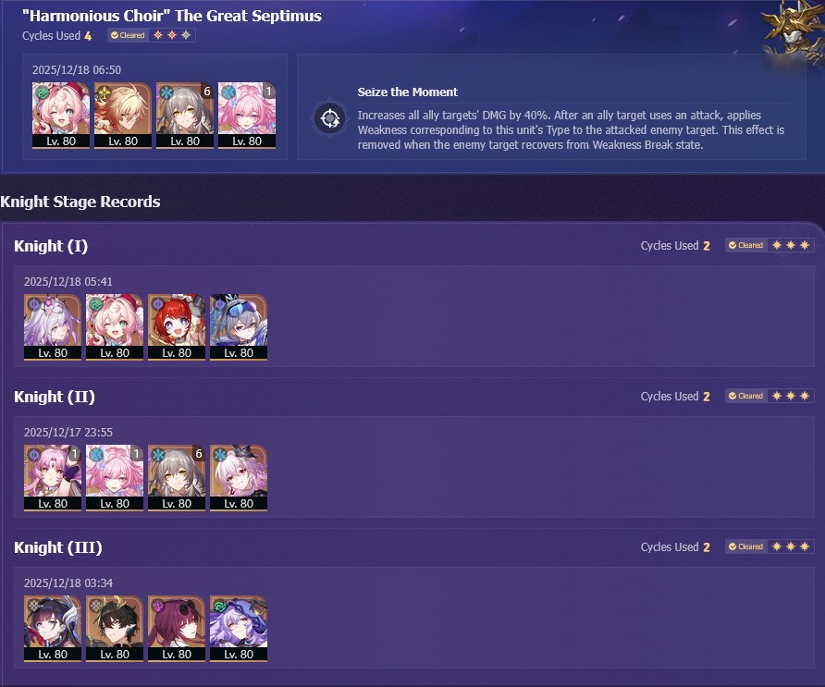This screenshot has width=825, height=687.
Task: Select the first character in Harmonious Choir team
Action: (x=61, y=116)
